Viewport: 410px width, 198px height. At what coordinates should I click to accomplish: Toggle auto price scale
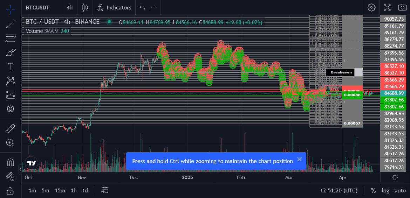(400, 191)
